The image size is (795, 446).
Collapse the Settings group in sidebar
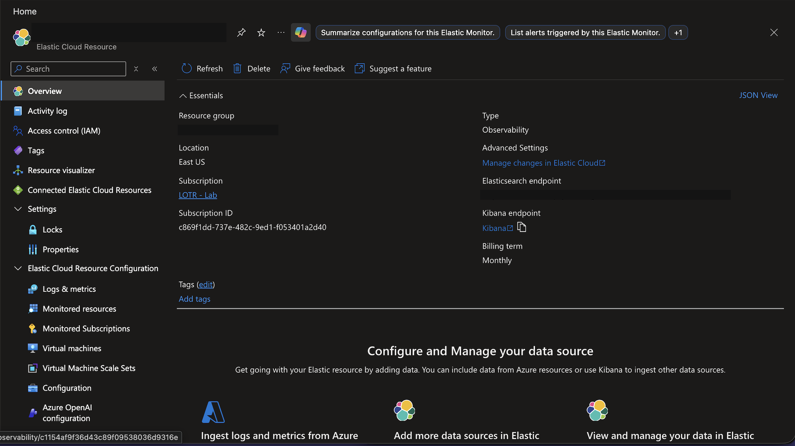click(18, 209)
